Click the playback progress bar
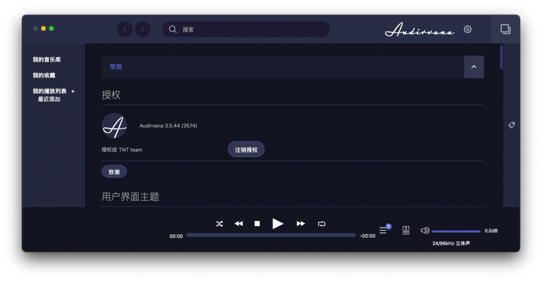Image resolution: width=542 pixels, height=281 pixels. [x=271, y=235]
